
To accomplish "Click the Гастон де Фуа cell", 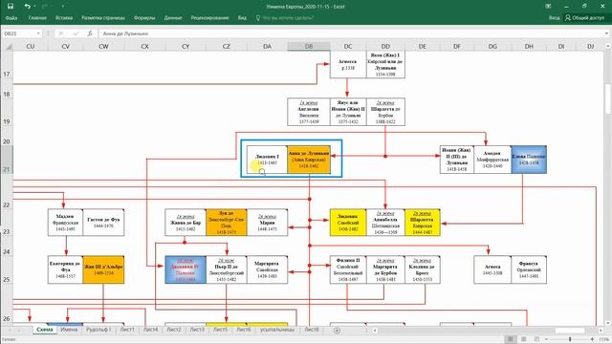I will 103,223.
